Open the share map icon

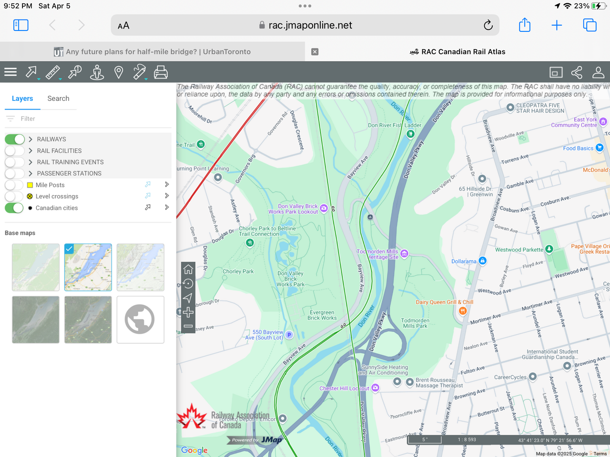pos(577,72)
